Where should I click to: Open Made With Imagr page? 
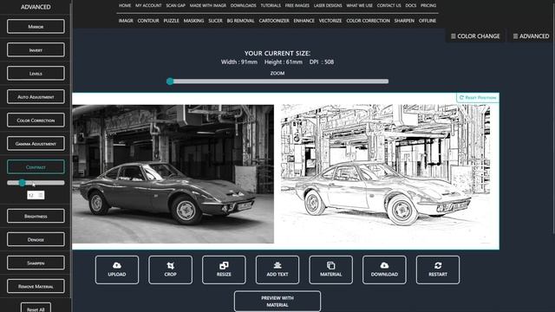click(x=208, y=5)
